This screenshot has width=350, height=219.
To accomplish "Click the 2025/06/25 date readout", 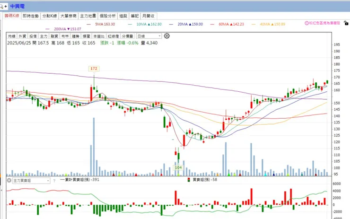I will click(x=19, y=43).
